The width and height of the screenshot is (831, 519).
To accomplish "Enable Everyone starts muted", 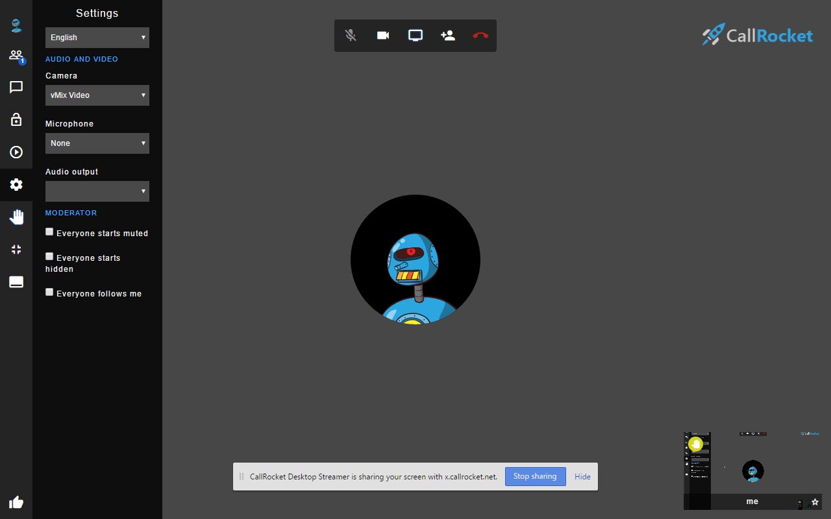I will pos(49,231).
